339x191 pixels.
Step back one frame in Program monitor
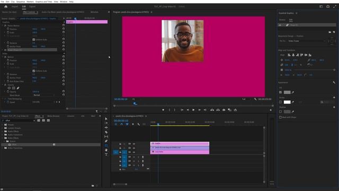coord(188,110)
